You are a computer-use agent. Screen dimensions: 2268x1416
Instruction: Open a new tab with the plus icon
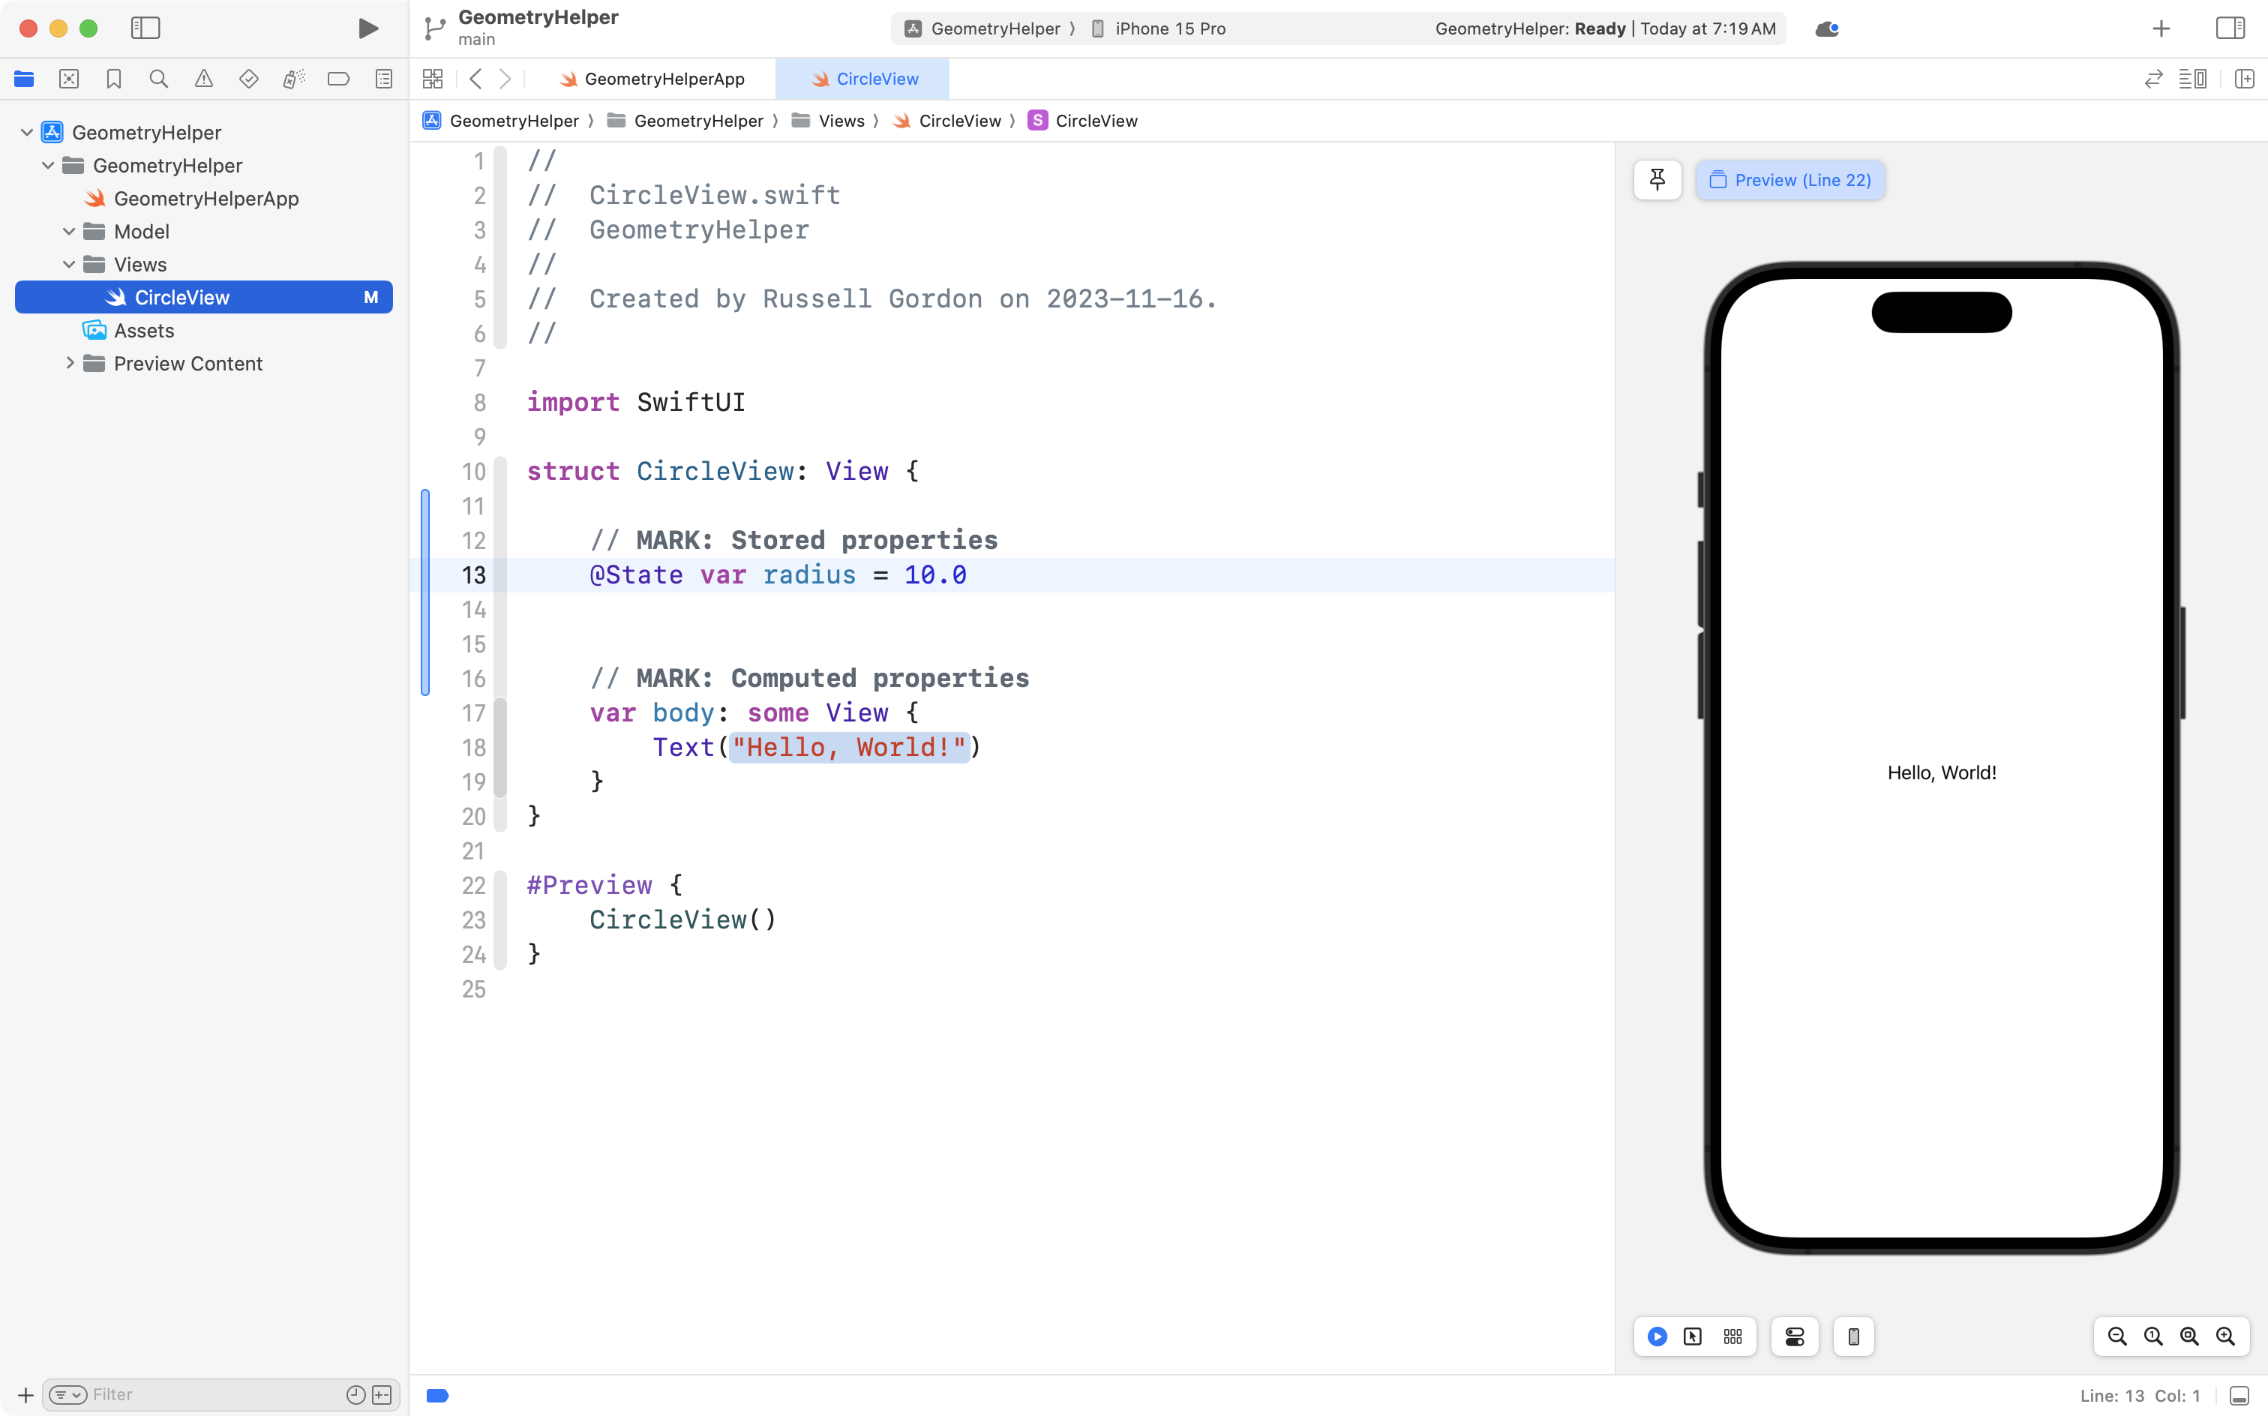point(2160,28)
